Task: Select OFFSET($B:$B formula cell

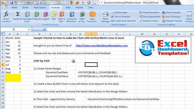Action: 97,72
